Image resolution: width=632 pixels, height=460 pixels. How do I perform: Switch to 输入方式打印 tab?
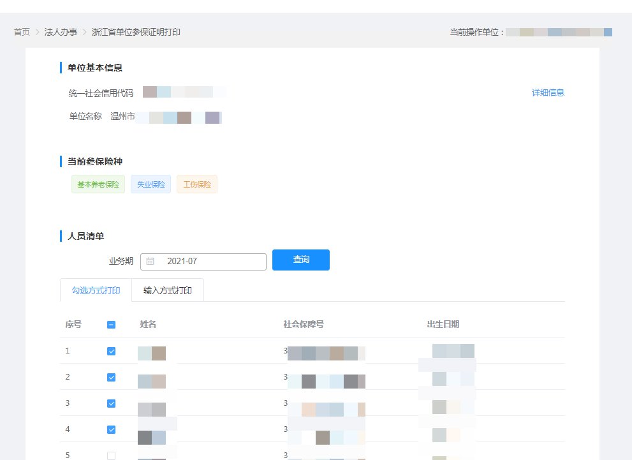point(168,290)
